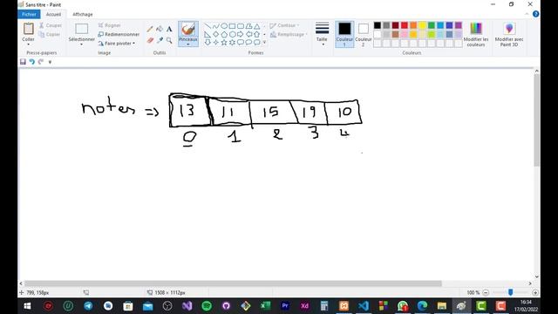Open Excel from the taskbar

[x=265, y=306]
